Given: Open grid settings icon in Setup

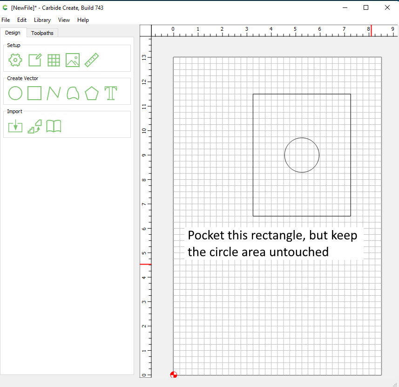Looking at the screenshot, I should 54,60.
